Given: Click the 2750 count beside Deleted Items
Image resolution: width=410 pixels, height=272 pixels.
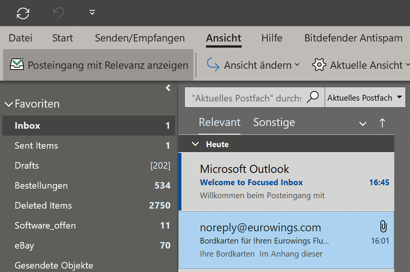Looking at the screenshot, I should (x=160, y=206).
